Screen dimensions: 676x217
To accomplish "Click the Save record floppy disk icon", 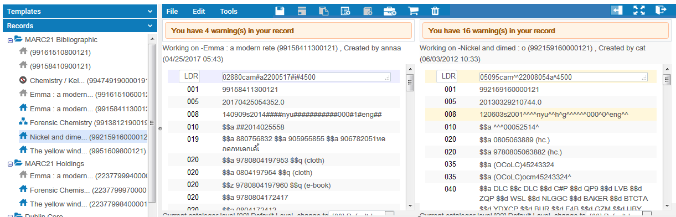I will click(x=280, y=11).
